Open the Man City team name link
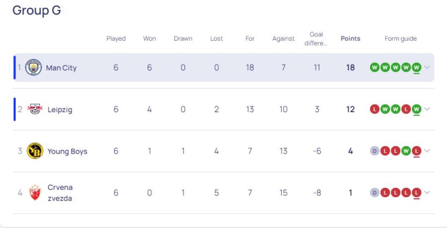This screenshot has height=228, width=447. coord(61,68)
